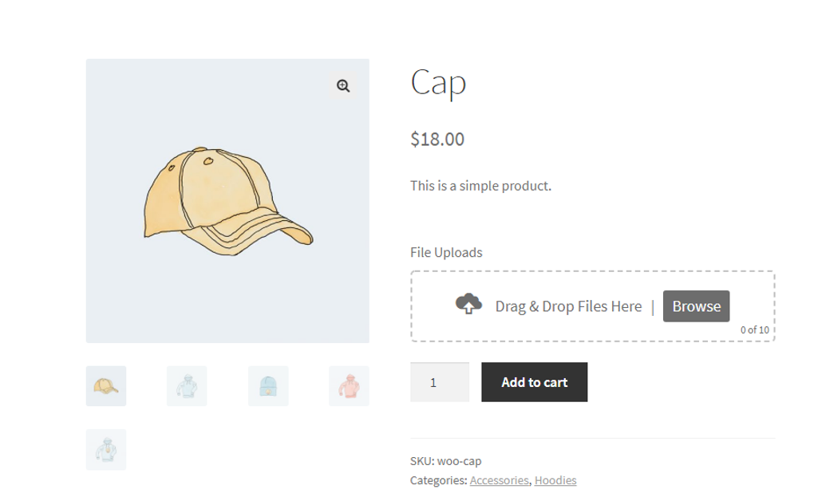Select the blue beanie thumbnail
The width and height of the screenshot is (814, 501).
pyautogui.click(x=267, y=386)
